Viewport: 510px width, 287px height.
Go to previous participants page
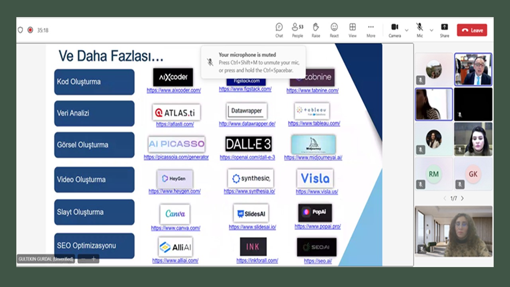pyautogui.click(x=445, y=198)
